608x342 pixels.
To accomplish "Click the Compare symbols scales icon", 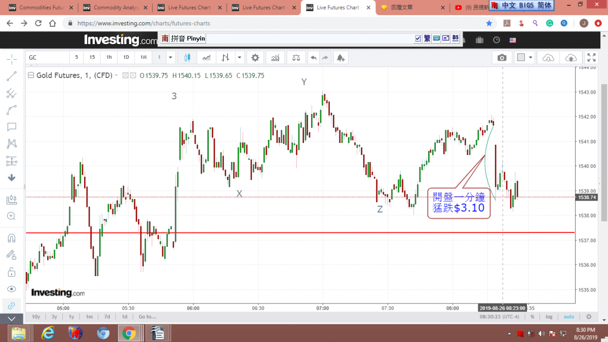I will (x=296, y=58).
